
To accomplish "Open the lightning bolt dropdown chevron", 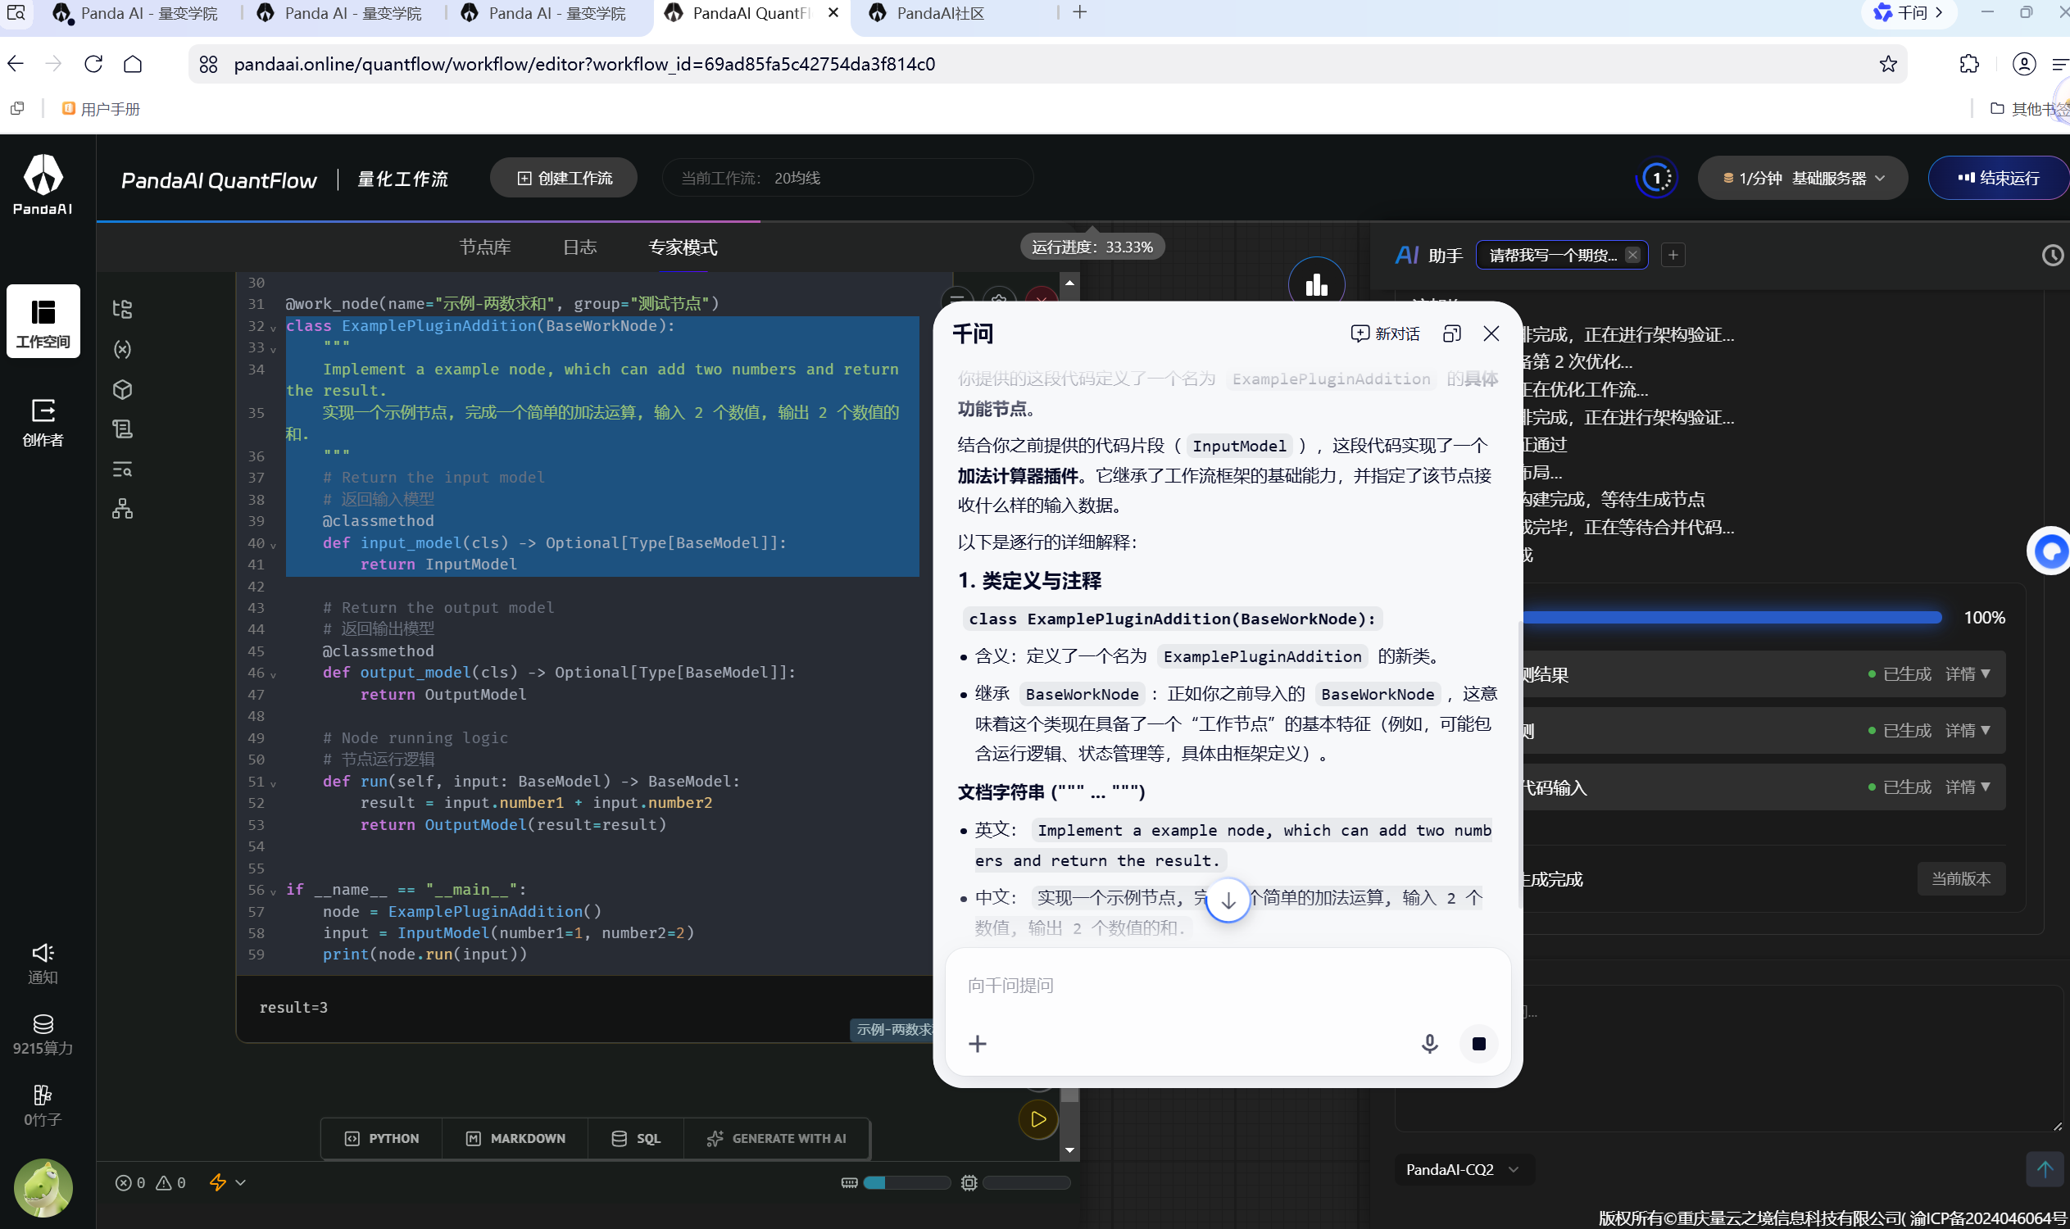I will [x=241, y=1182].
